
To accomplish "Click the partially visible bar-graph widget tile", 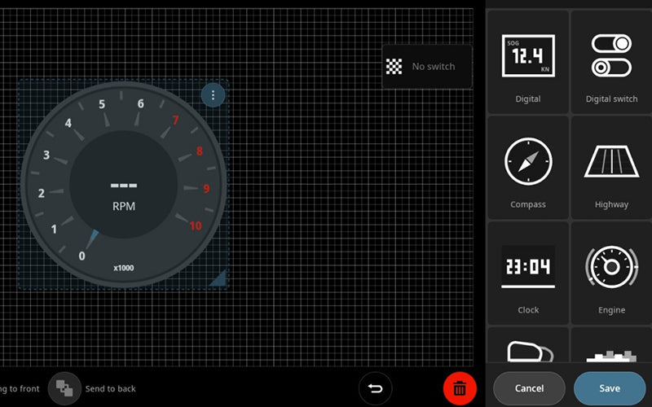I will [x=611, y=350].
